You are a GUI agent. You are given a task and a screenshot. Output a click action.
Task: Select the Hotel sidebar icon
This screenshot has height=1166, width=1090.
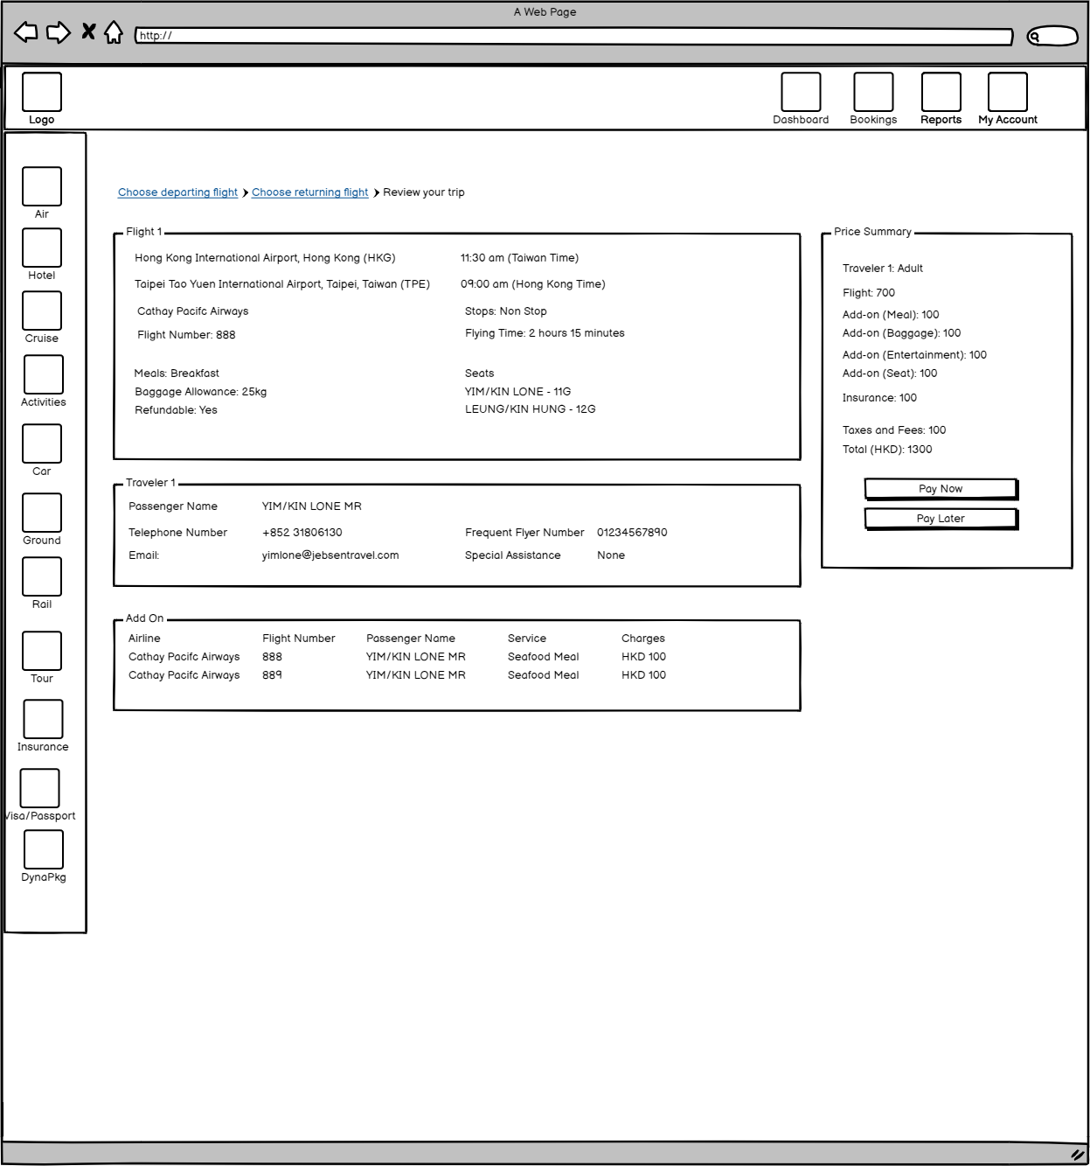point(42,248)
